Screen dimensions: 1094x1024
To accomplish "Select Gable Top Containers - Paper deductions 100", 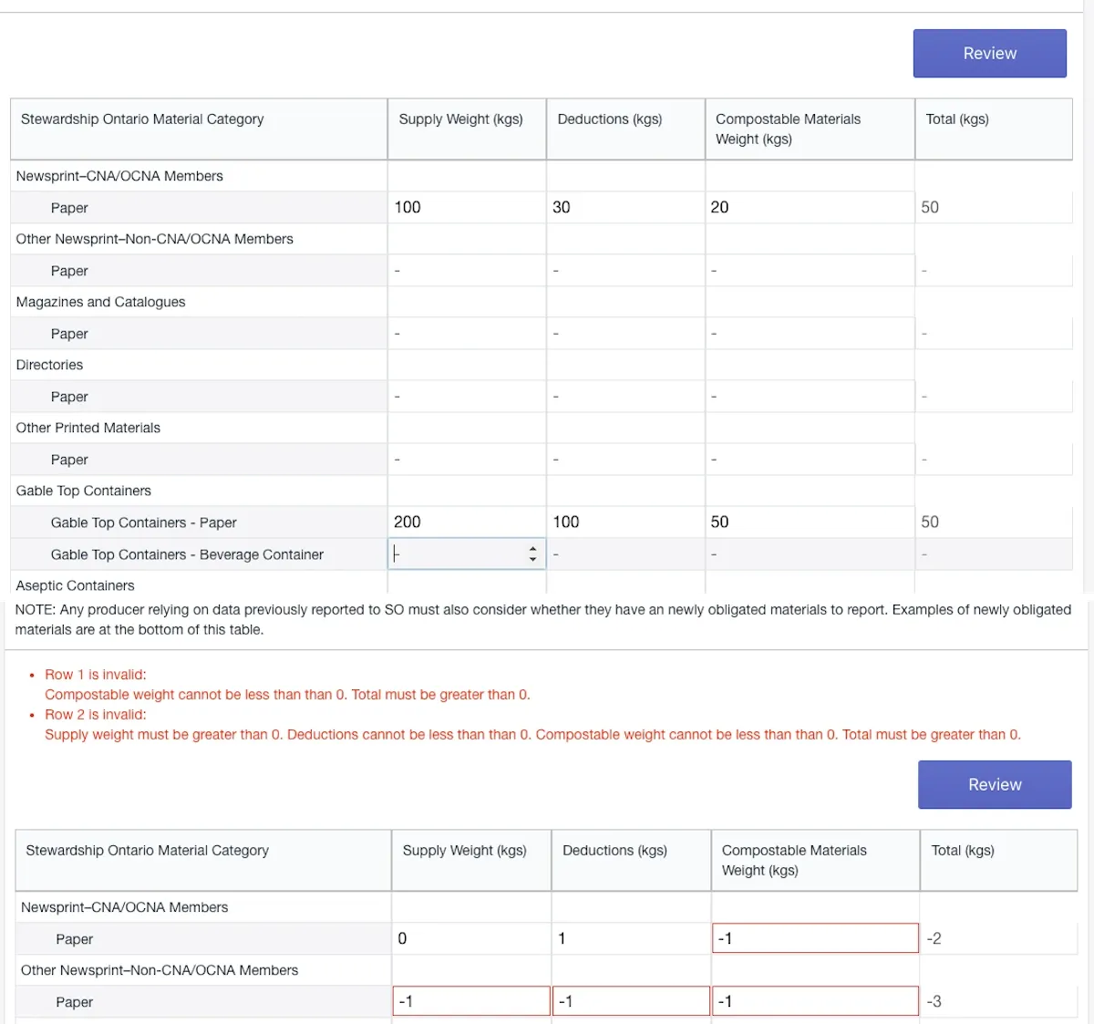I will pos(625,522).
